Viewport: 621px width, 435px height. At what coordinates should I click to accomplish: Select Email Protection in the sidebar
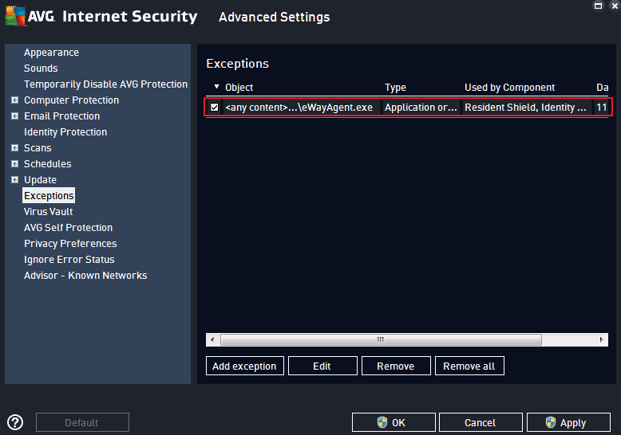[61, 116]
